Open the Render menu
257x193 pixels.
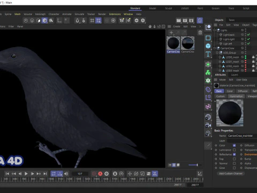[x=102, y=14]
